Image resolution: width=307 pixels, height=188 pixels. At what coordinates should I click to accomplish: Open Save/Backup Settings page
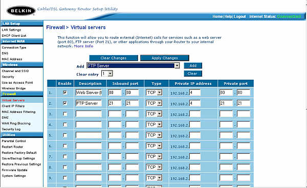click(x=18, y=158)
